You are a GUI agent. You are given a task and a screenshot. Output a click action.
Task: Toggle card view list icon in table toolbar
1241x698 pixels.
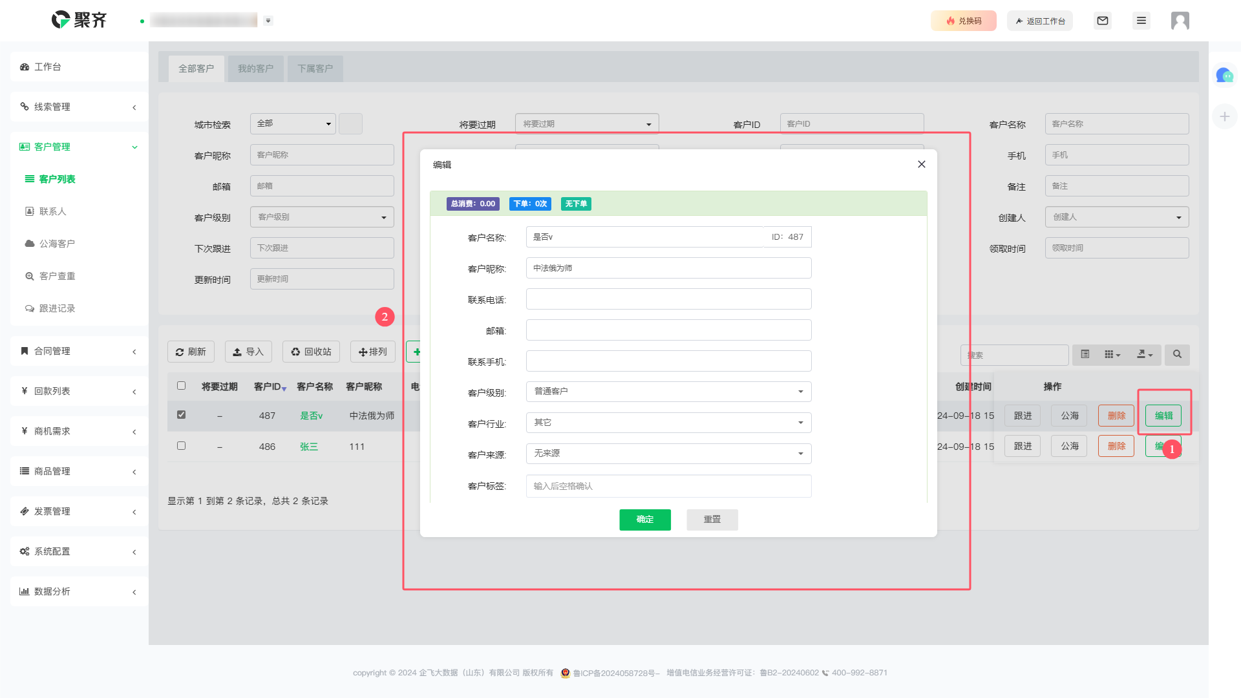pos(1085,354)
